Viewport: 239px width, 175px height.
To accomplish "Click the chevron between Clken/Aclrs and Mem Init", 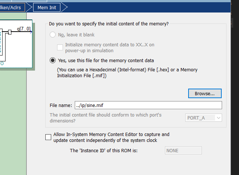I will point(29,7).
